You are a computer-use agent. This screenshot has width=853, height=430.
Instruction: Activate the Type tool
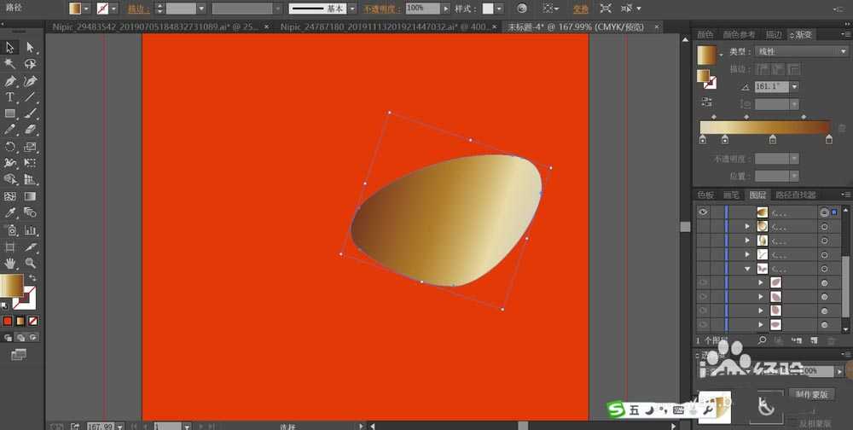pos(10,97)
